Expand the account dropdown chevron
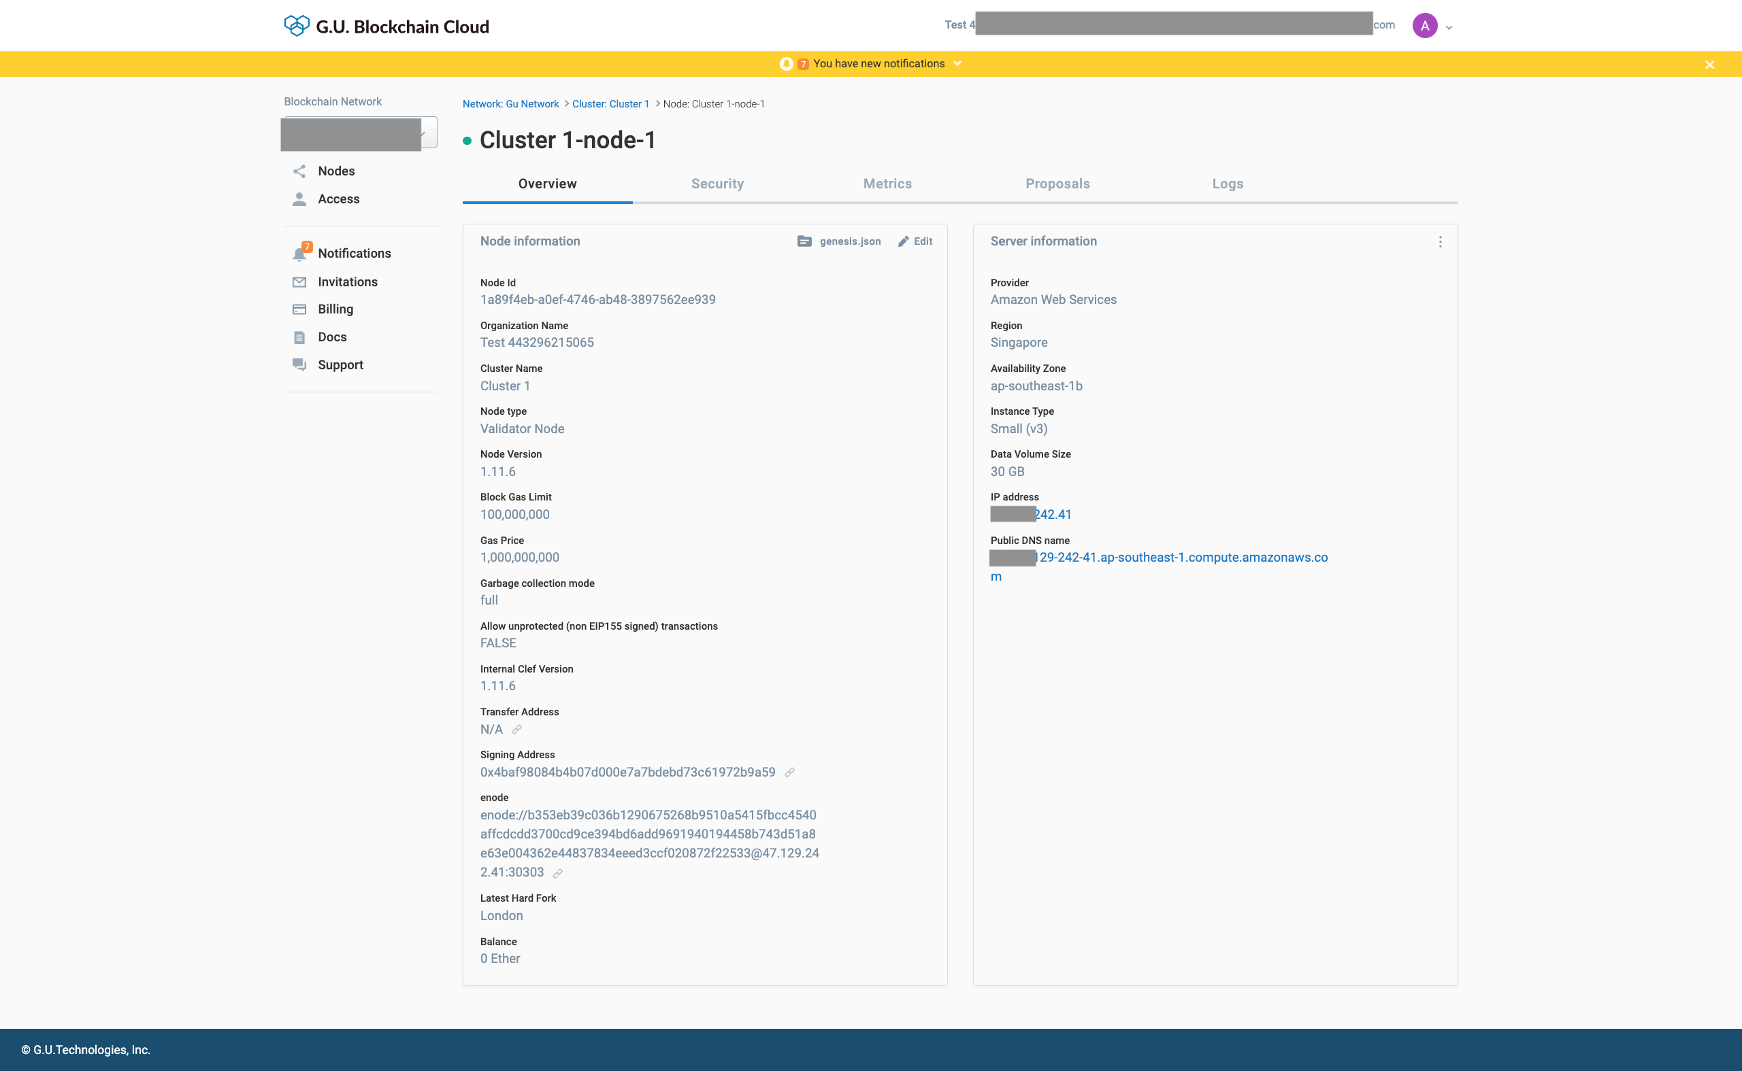Image resolution: width=1742 pixels, height=1071 pixels. (1449, 28)
